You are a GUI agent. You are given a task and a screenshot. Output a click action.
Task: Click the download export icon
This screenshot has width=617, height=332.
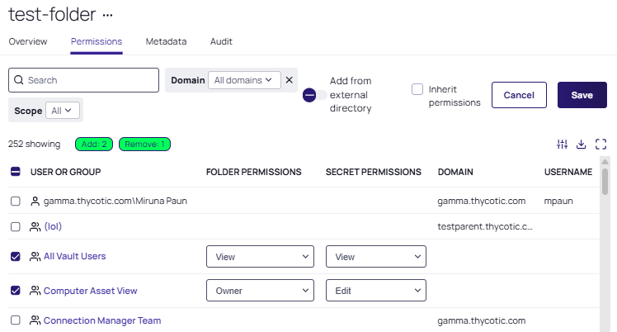pos(582,145)
